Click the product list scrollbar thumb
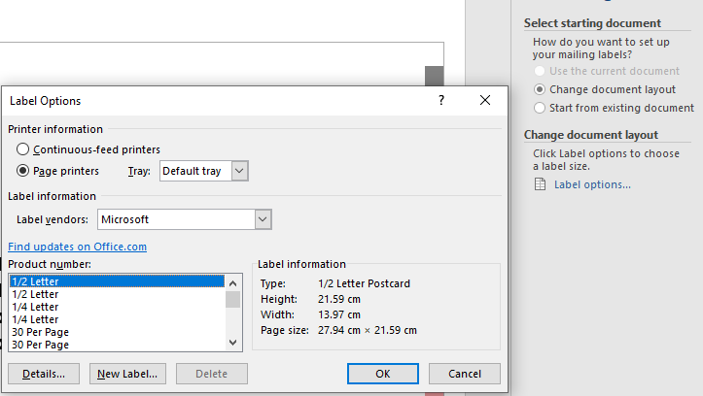Viewport: 703px width, 396px height. click(x=232, y=299)
